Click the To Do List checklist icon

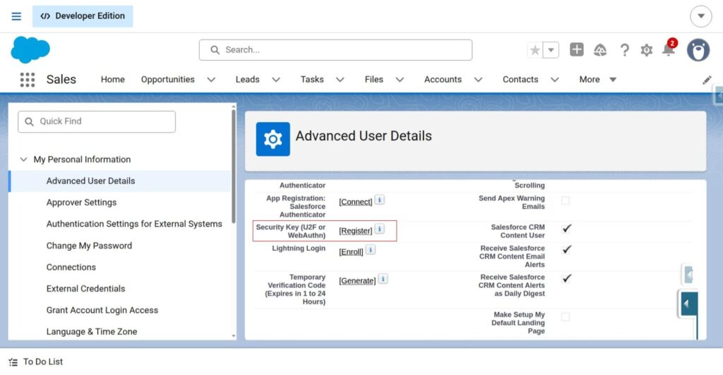click(13, 362)
